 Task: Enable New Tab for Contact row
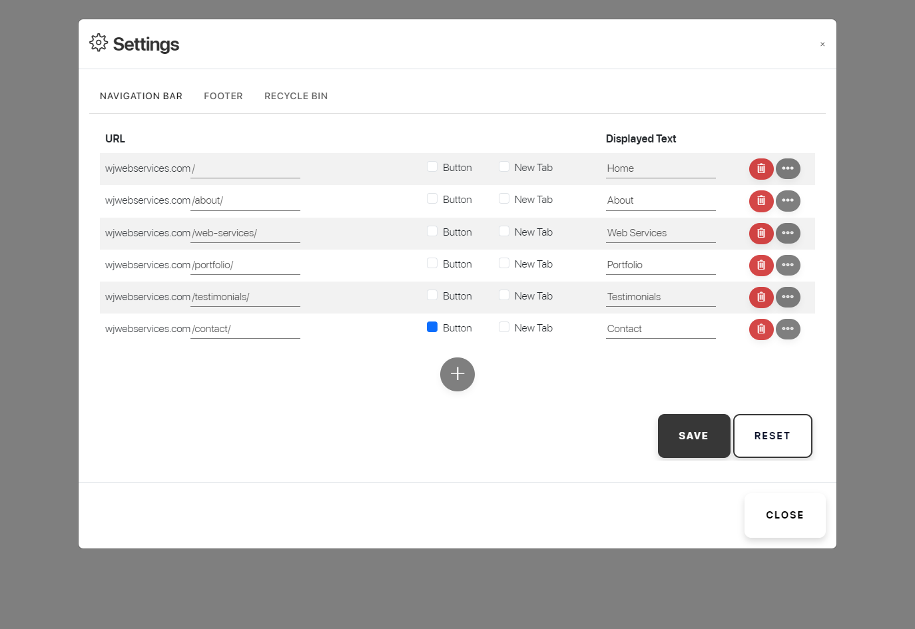[x=504, y=327]
